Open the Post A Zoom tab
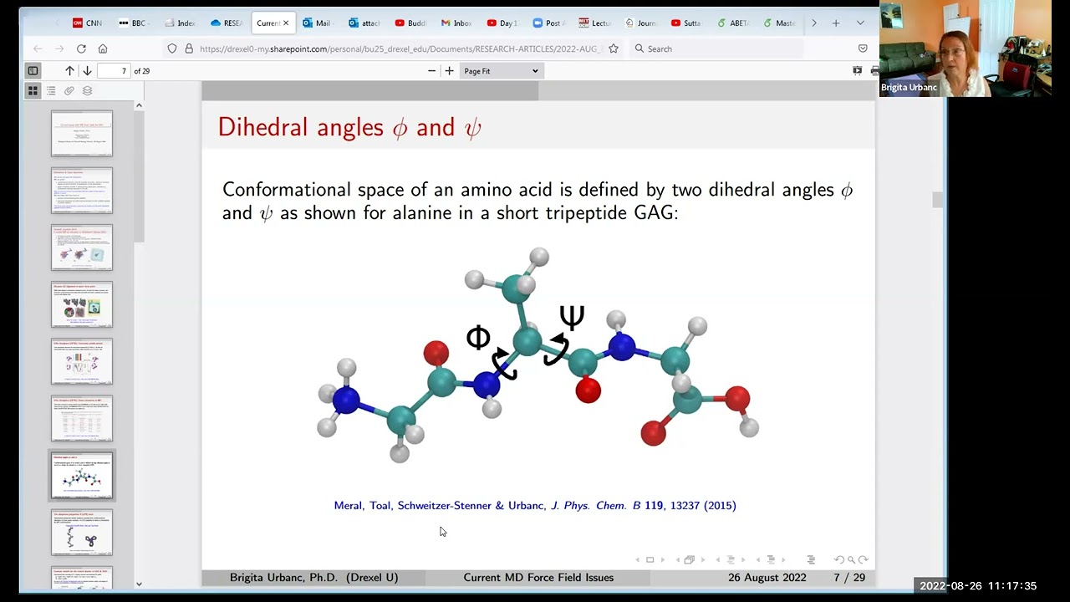The image size is (1070, 602). click(x=548, y=23)
